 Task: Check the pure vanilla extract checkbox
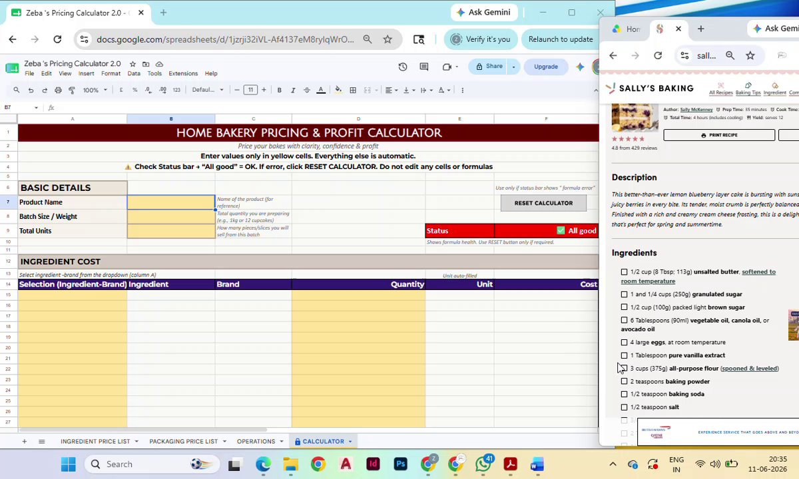pos(624,355)
